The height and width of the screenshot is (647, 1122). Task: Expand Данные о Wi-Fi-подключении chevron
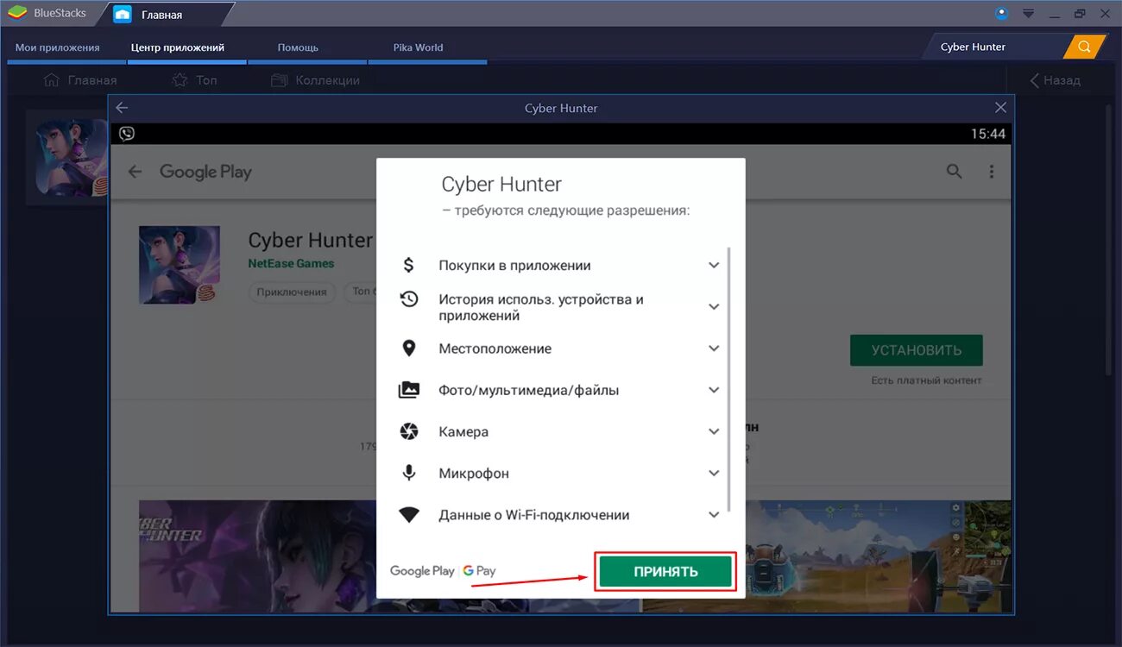pyautogui.click(x=714, y=514)
